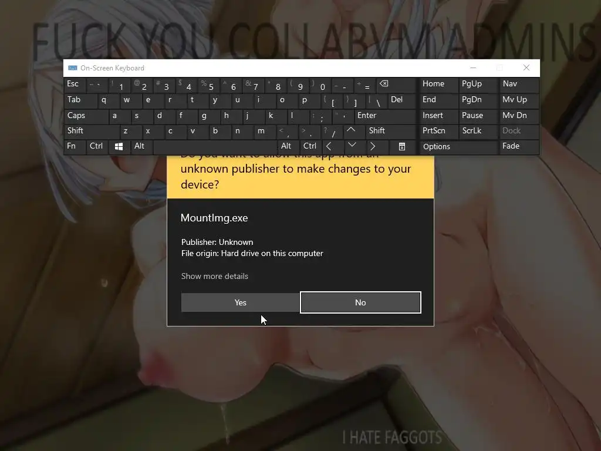The height and width of the screenshot is (451, 601).
Task: Expand Show more details link
Action: 215,276
